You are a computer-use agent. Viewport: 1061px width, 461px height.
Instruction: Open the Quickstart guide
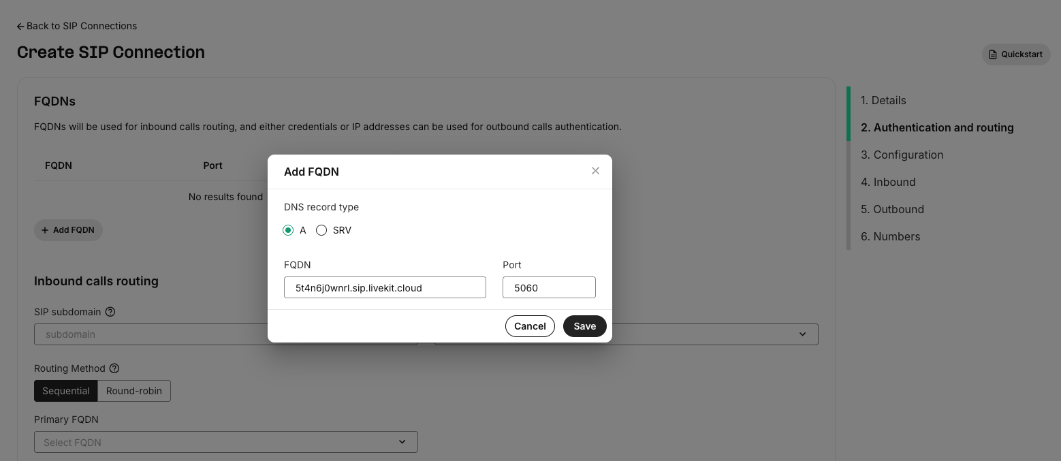pos(1016,54)
